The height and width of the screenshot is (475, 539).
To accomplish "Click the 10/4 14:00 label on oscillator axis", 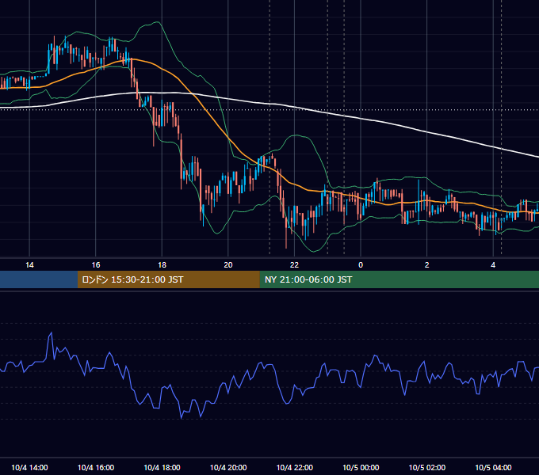I will pos(29,467).
